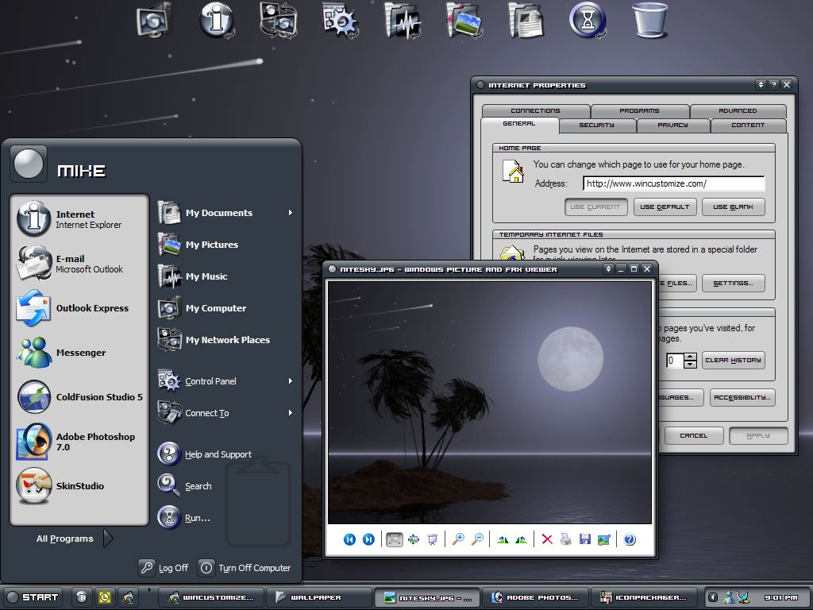Click the red X delete icon
Viewport: 813px width, 610px height.
pyautogui.click(x=547, y=539)
